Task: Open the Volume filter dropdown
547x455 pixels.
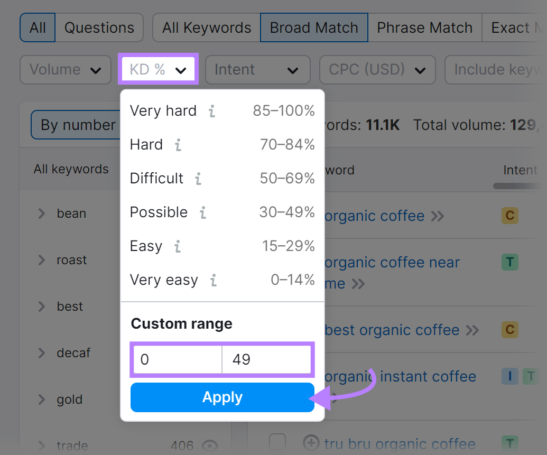Action: tap(65, 70)
